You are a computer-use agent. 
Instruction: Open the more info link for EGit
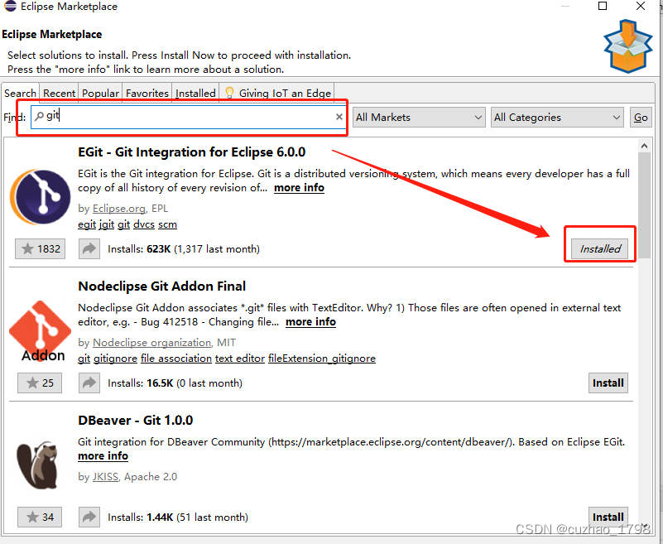(x=298, y=187)
